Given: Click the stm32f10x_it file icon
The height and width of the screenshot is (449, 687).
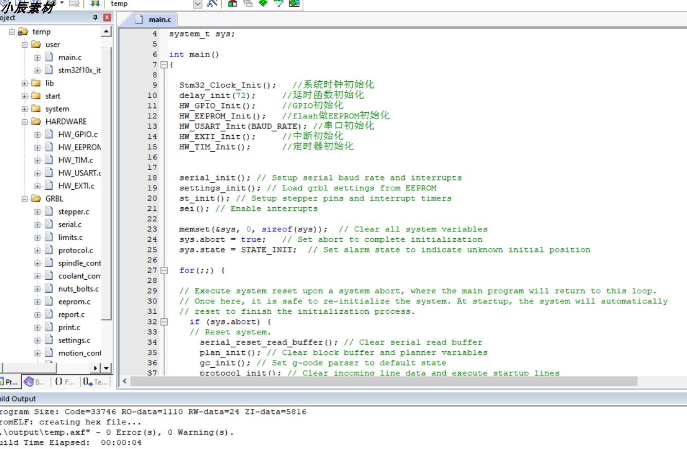Looking at the screenshot, I should (49, 70).
